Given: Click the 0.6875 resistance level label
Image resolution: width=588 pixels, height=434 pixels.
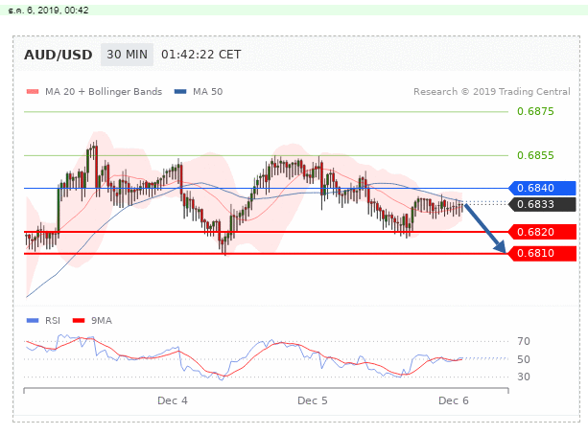Looking at the screenshot, I should pos(535,111).
